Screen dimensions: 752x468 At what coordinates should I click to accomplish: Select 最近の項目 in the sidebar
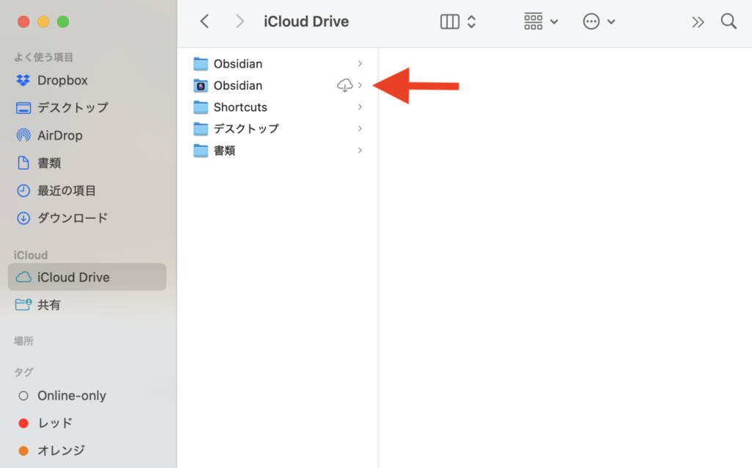point(66,190)
